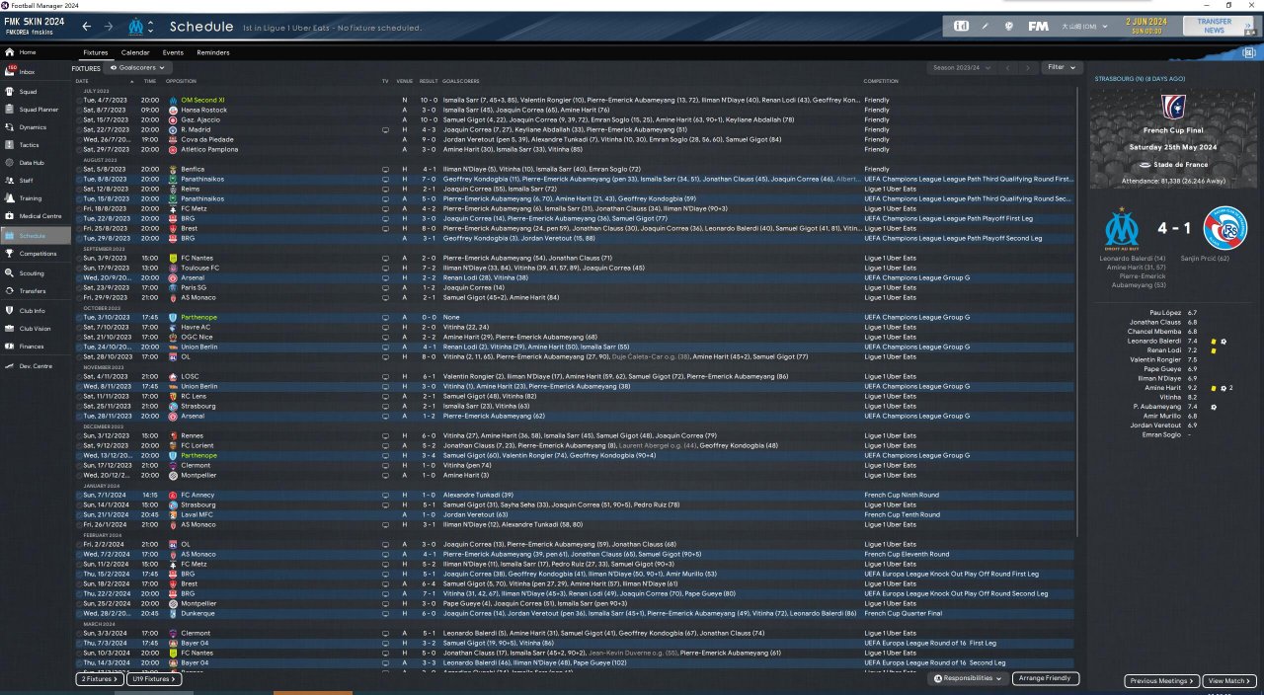Image resolution: width=1264 pixels, height=695 pixels.
Task: Switch to the Calendar tab
Action: pyautogui.click(x=135, y=52)
